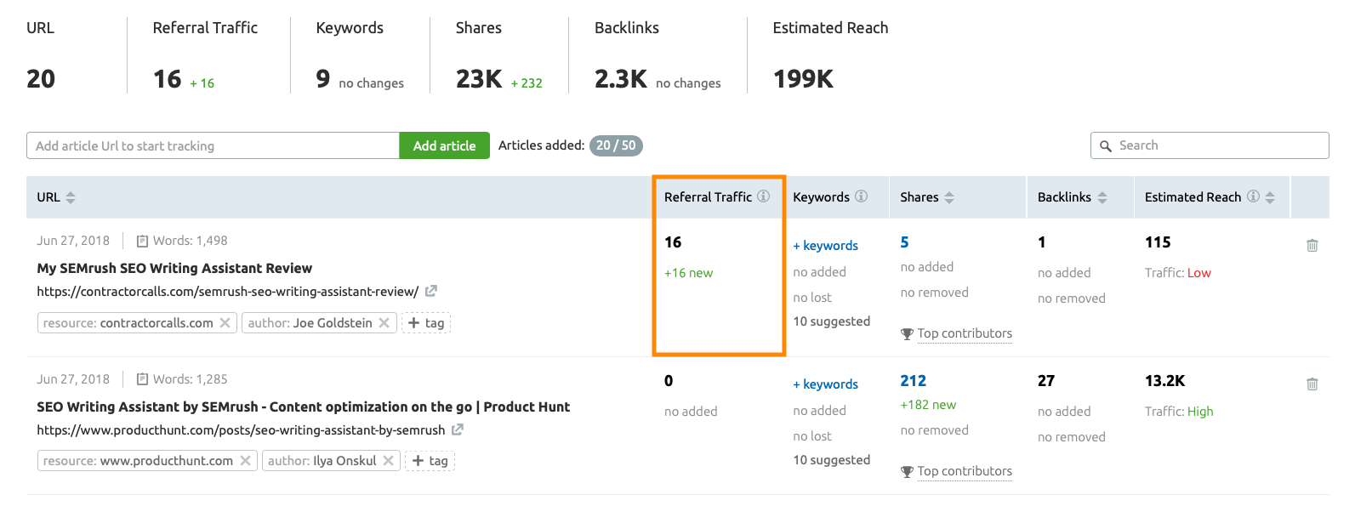Viewport: 1355px width, 506px height.
Task: Click the 27 backlinks value
Action: (1046, 381)
